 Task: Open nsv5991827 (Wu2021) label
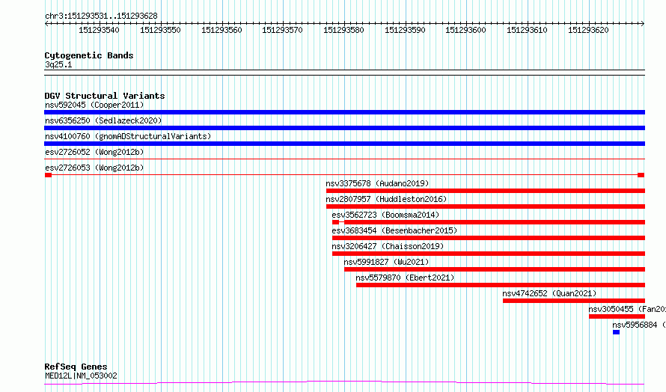coord(386,262)
